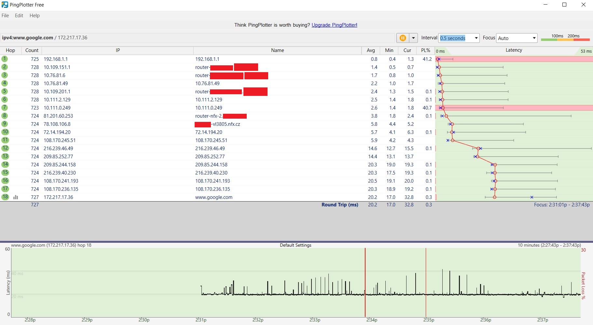This screenshot has height=325, width=593.
Task: Expand the Interval 0.5 seconds dropdown
Action: point(476,38)
